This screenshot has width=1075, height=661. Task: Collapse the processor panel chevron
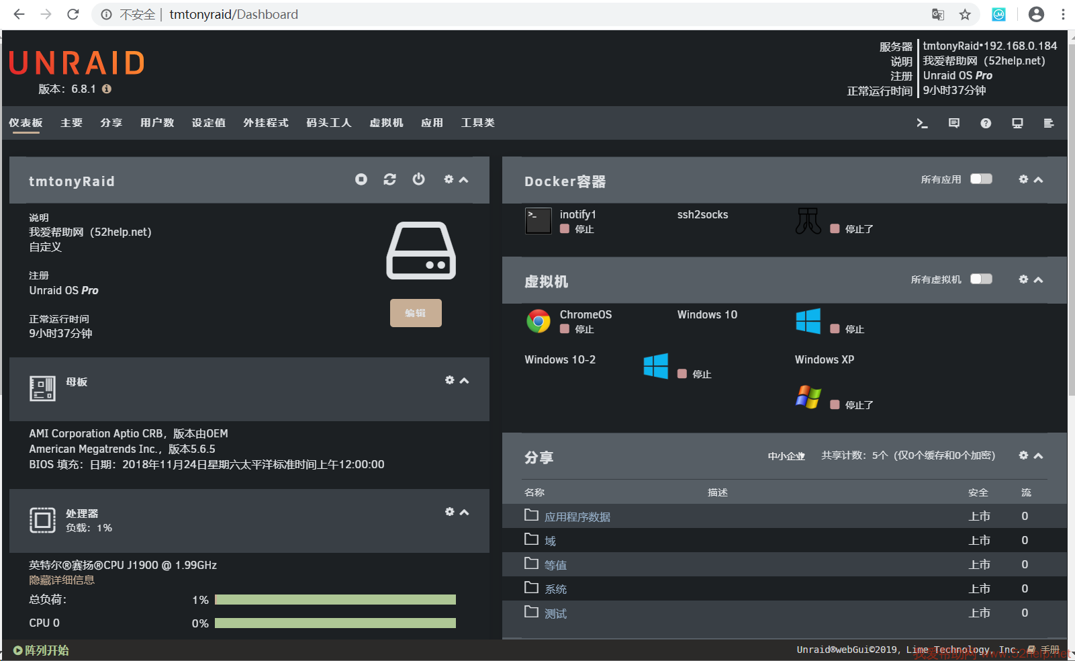(x=464, y=512)
